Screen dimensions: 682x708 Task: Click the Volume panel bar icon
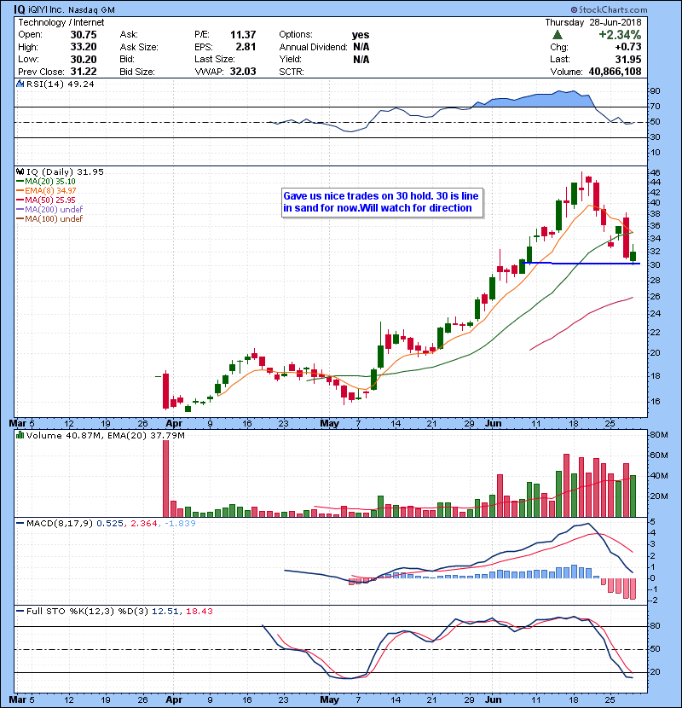click(20, 435)
